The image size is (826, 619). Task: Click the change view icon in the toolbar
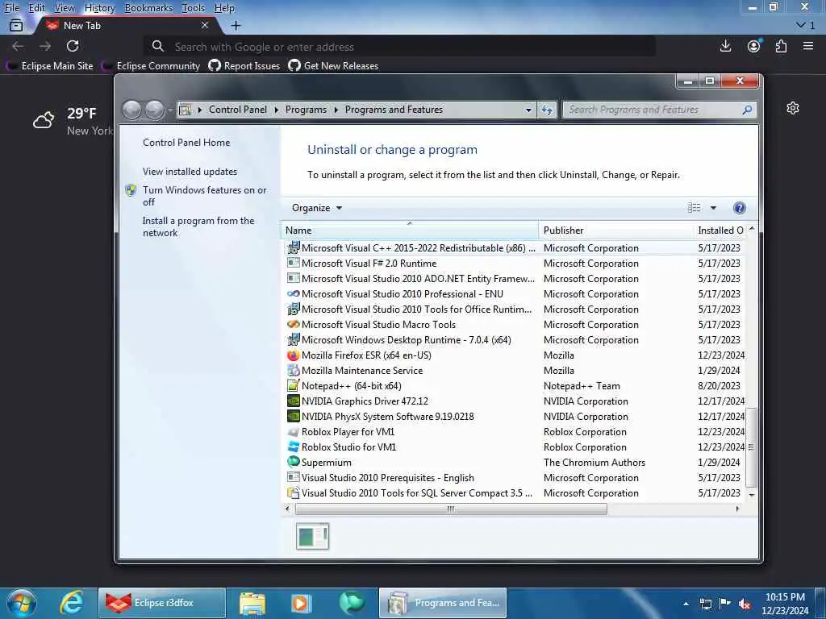(695, 208)
